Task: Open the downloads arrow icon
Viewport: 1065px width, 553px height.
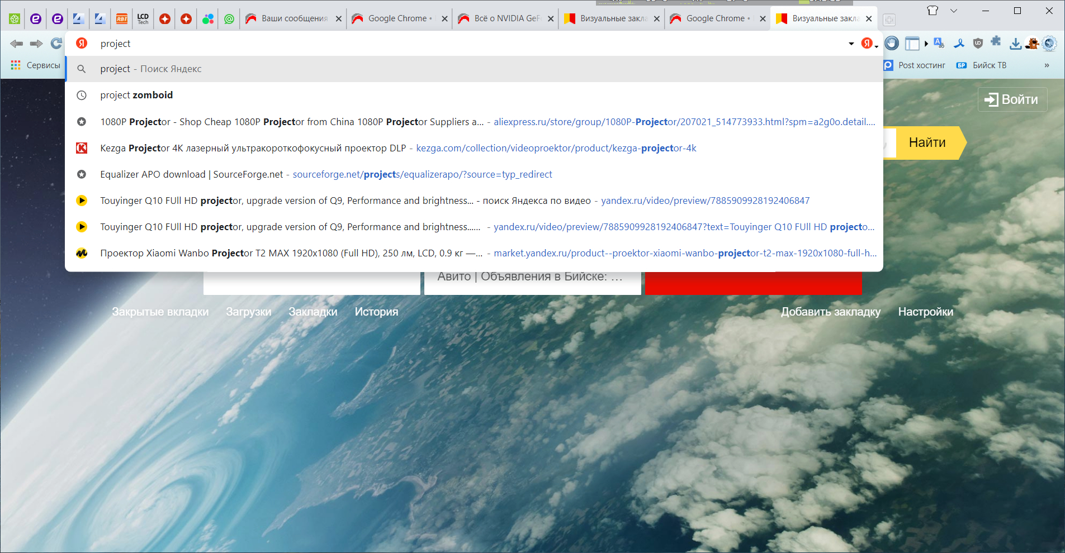Action: (1015, 44)
